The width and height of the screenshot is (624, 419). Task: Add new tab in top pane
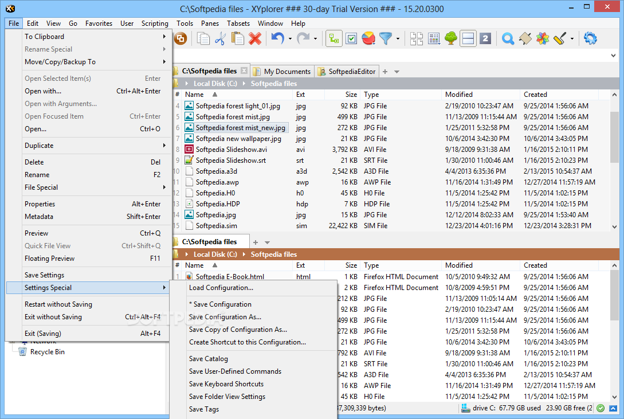[385, 72]
